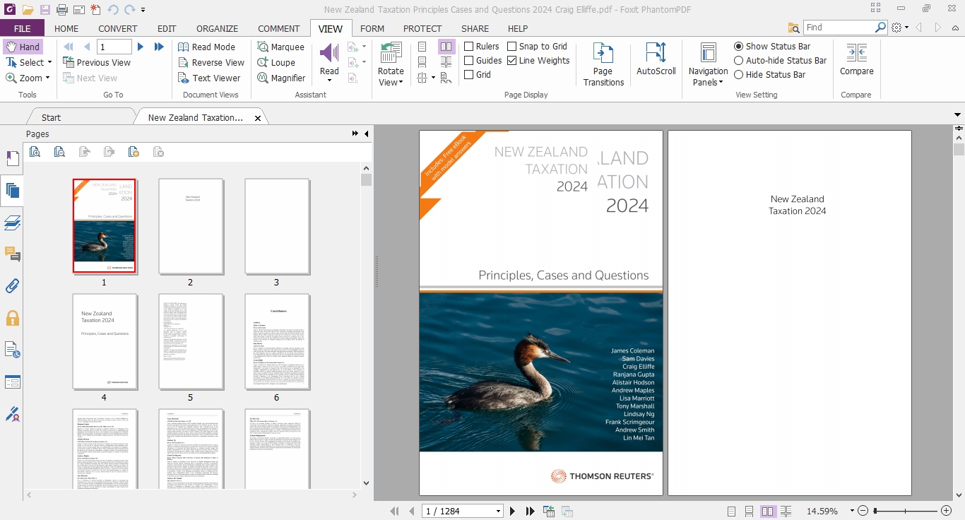The image size is (965, 520).
Task: Switch to the COMMENT ribbon tab
Action: (x=278, y=28)
